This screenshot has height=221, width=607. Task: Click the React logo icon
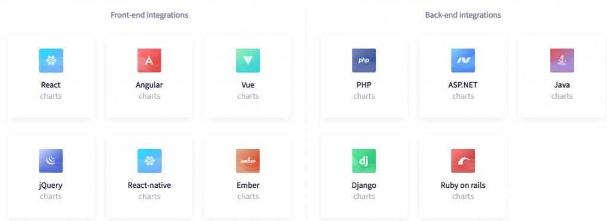[x=51, y=60]
